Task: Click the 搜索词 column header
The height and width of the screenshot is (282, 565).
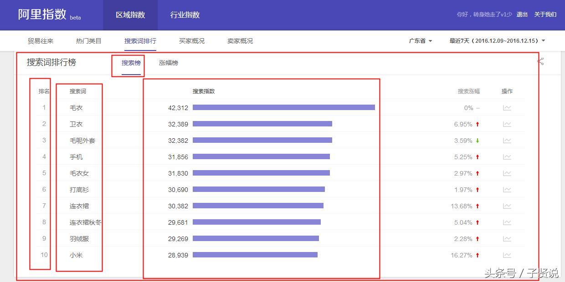Action: click(78, 91)
